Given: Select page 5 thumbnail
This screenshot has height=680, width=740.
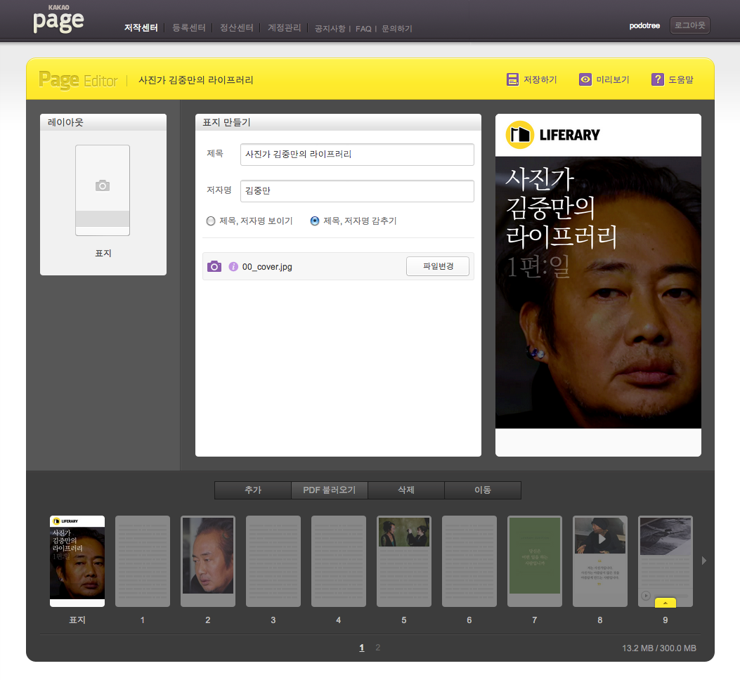Looking at the screenshot, I should coord(404,561).
